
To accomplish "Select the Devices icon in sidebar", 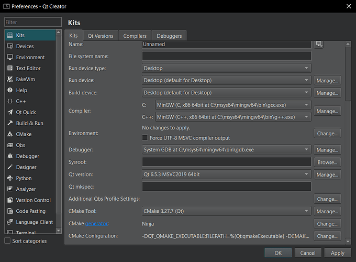I will [10, 46].
